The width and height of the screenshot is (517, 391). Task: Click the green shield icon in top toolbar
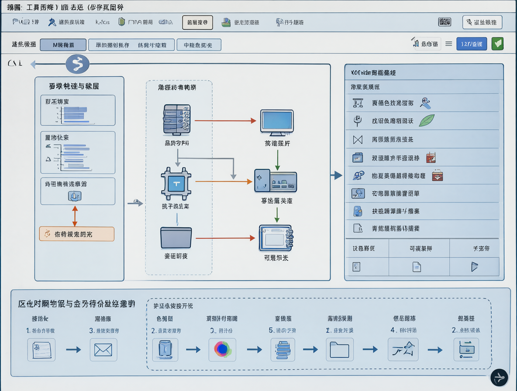[122, 22]
